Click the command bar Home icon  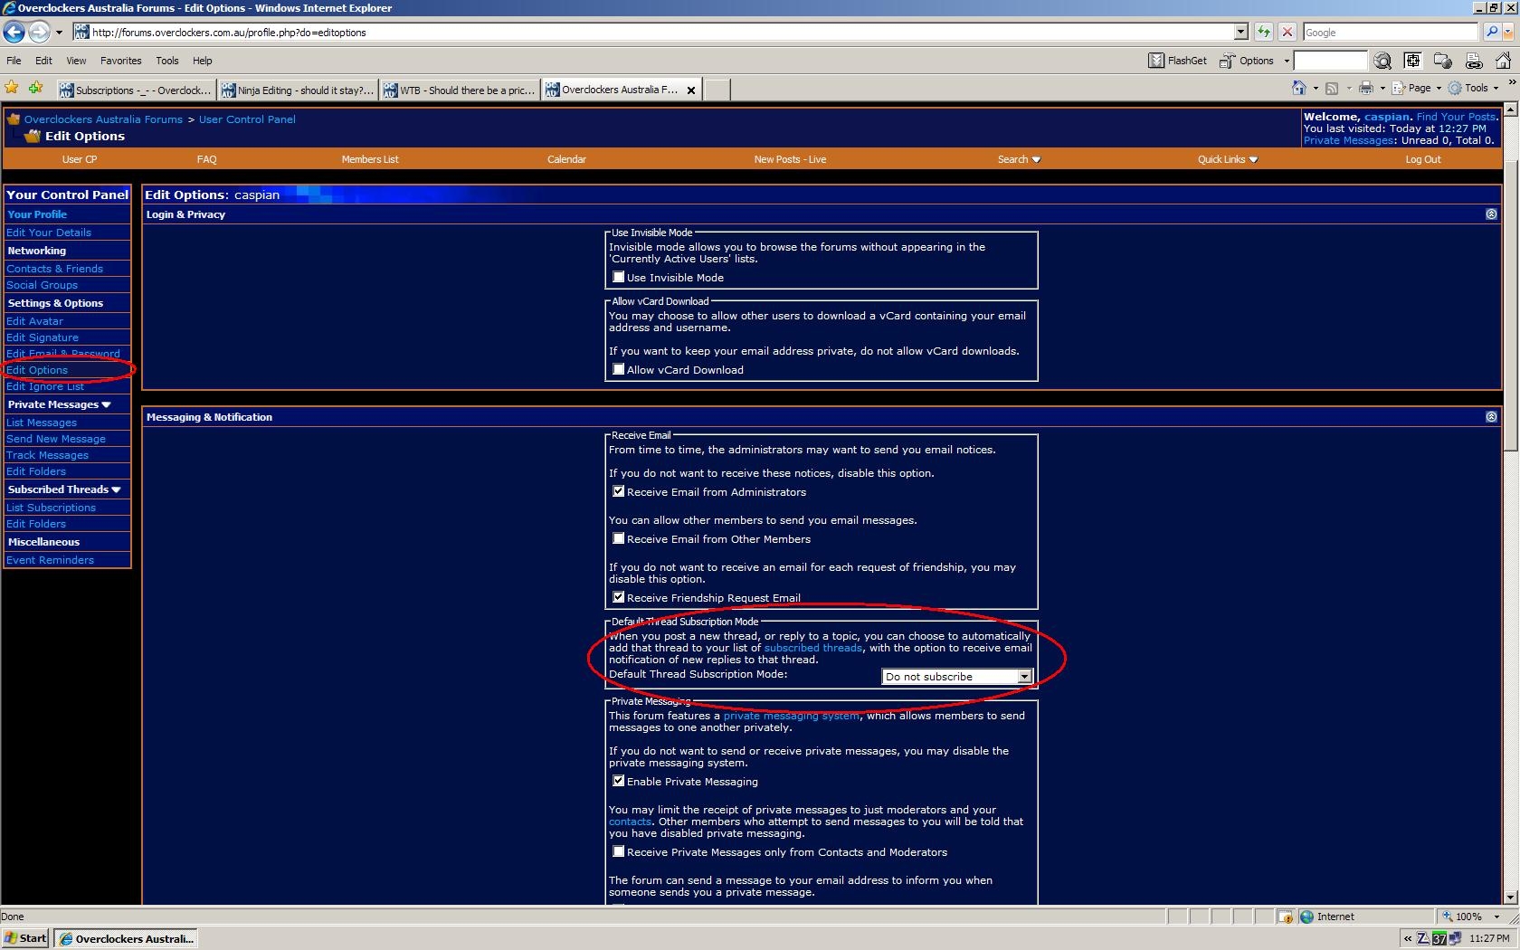point(1299,88)
